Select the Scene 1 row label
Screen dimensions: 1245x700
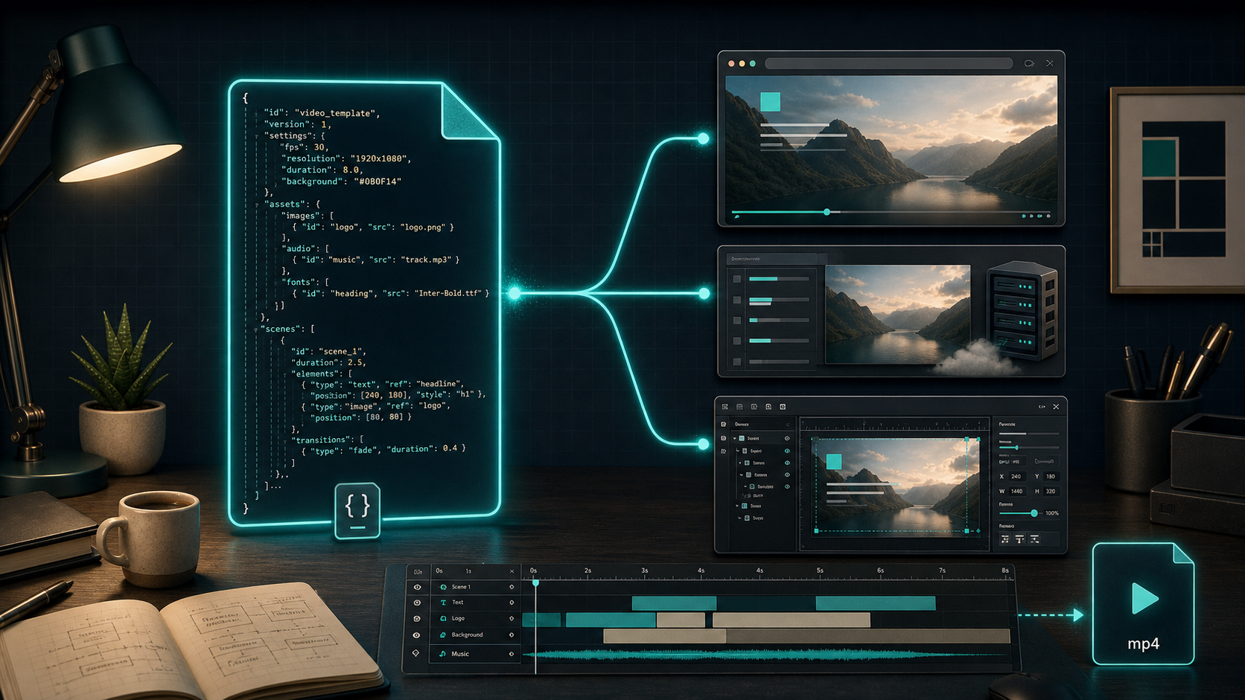coord(461,587)
